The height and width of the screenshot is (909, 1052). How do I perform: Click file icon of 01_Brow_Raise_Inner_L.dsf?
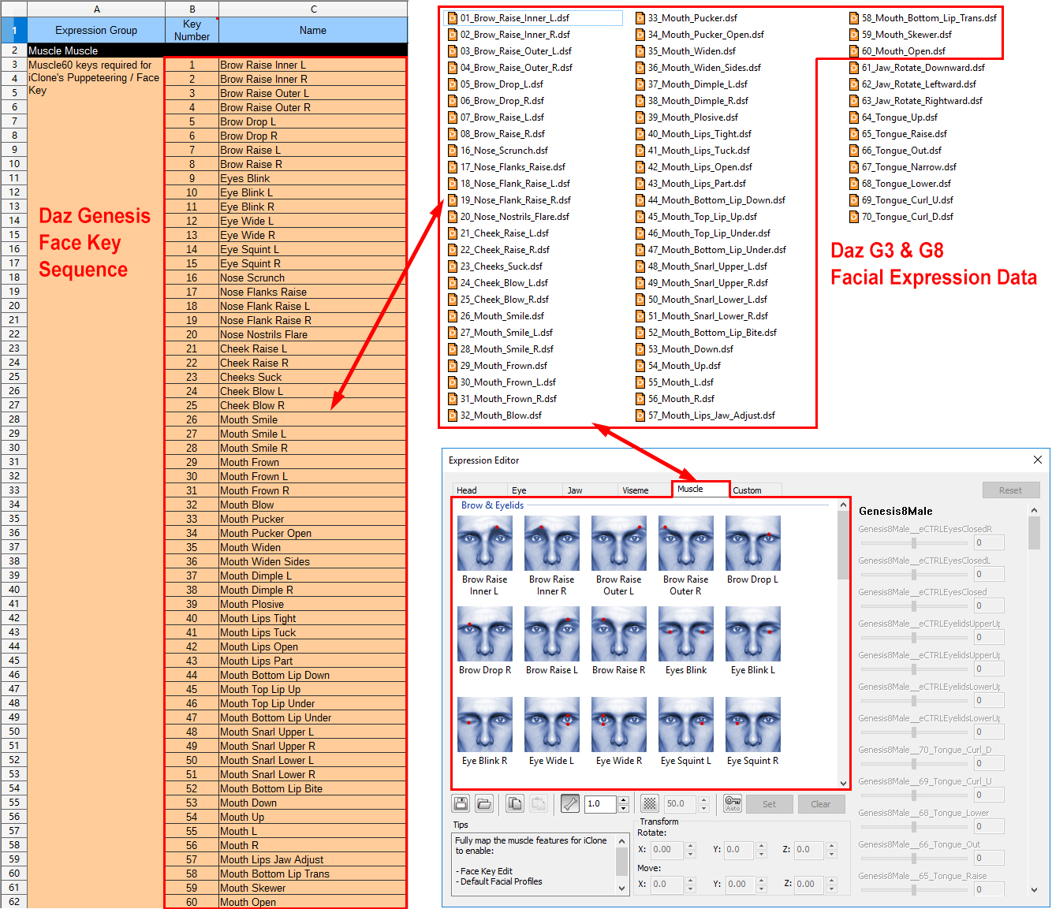click(x=453, y=18)
